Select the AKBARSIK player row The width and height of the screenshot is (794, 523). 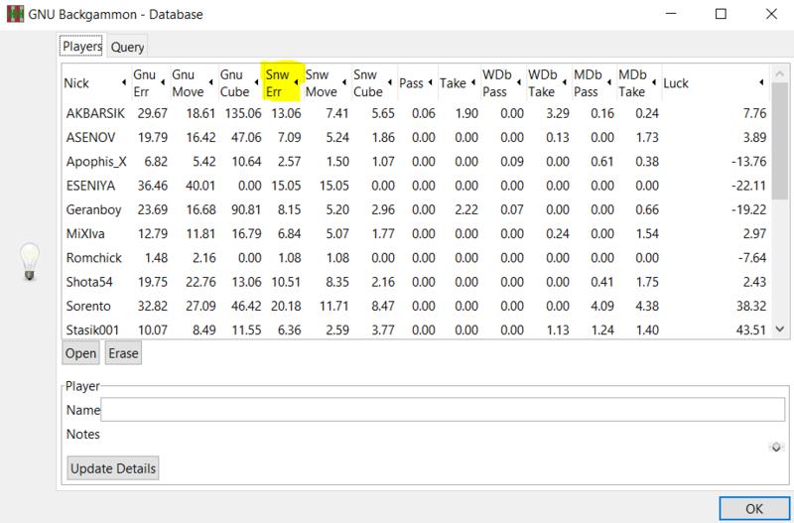coord(415,113)
